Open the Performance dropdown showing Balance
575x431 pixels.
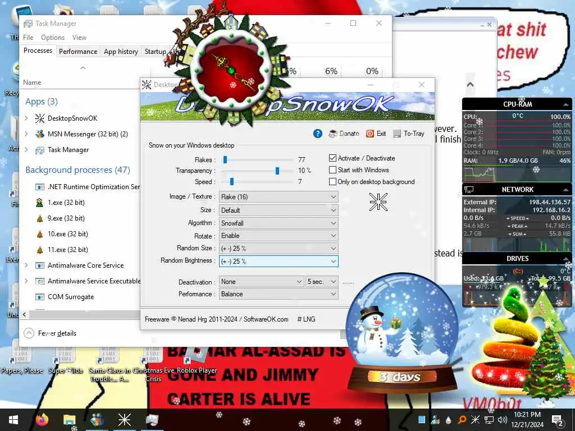(279, 294)
